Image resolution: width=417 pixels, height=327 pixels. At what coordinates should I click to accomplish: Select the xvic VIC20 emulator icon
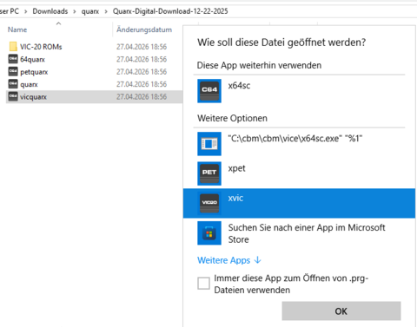(x=209, y=203)
